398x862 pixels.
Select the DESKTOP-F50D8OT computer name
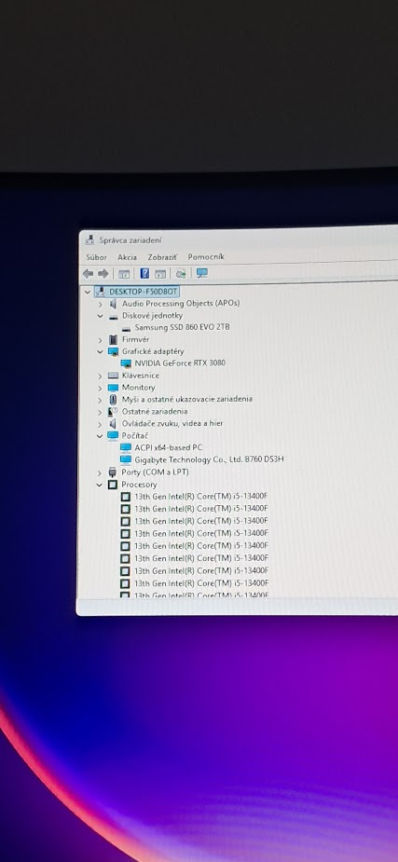pos(143,292)
